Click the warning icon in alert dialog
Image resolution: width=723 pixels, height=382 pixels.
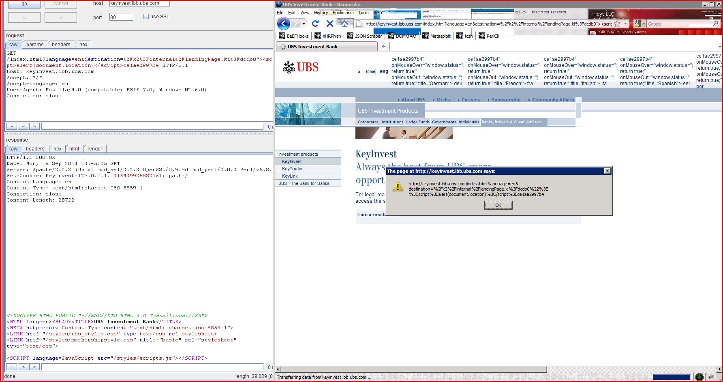(398, 187)
